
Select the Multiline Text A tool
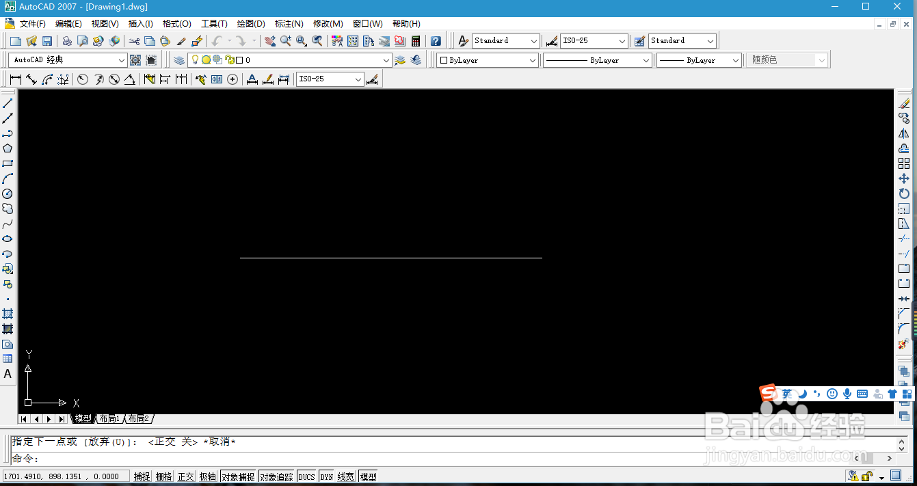pyautogui.click(x=8, y=374)
